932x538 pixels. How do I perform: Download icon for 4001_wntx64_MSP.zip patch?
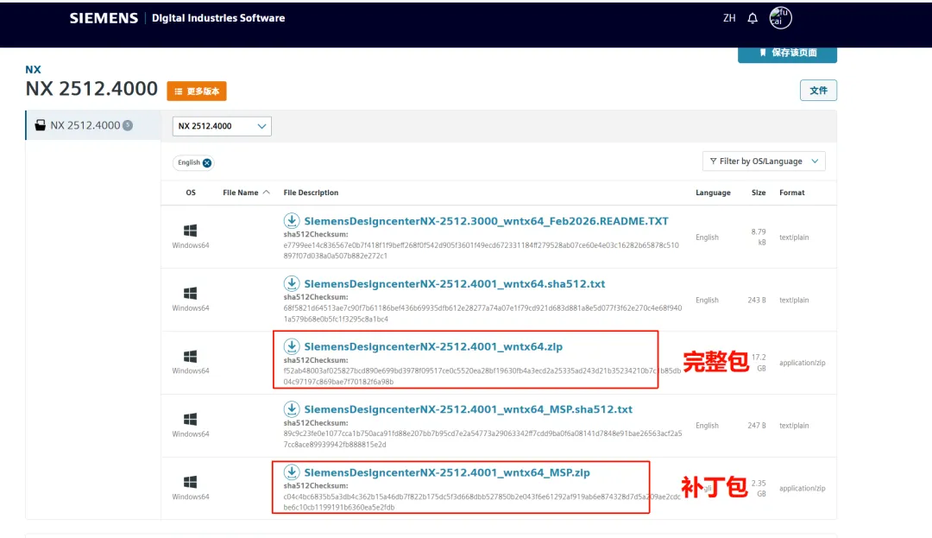tap(292, 472)
